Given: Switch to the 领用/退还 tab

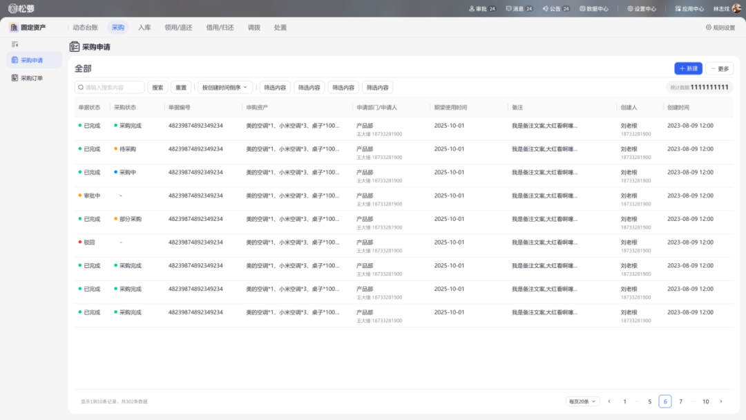Looking at the screenshot, I should [x=178, y=28].
